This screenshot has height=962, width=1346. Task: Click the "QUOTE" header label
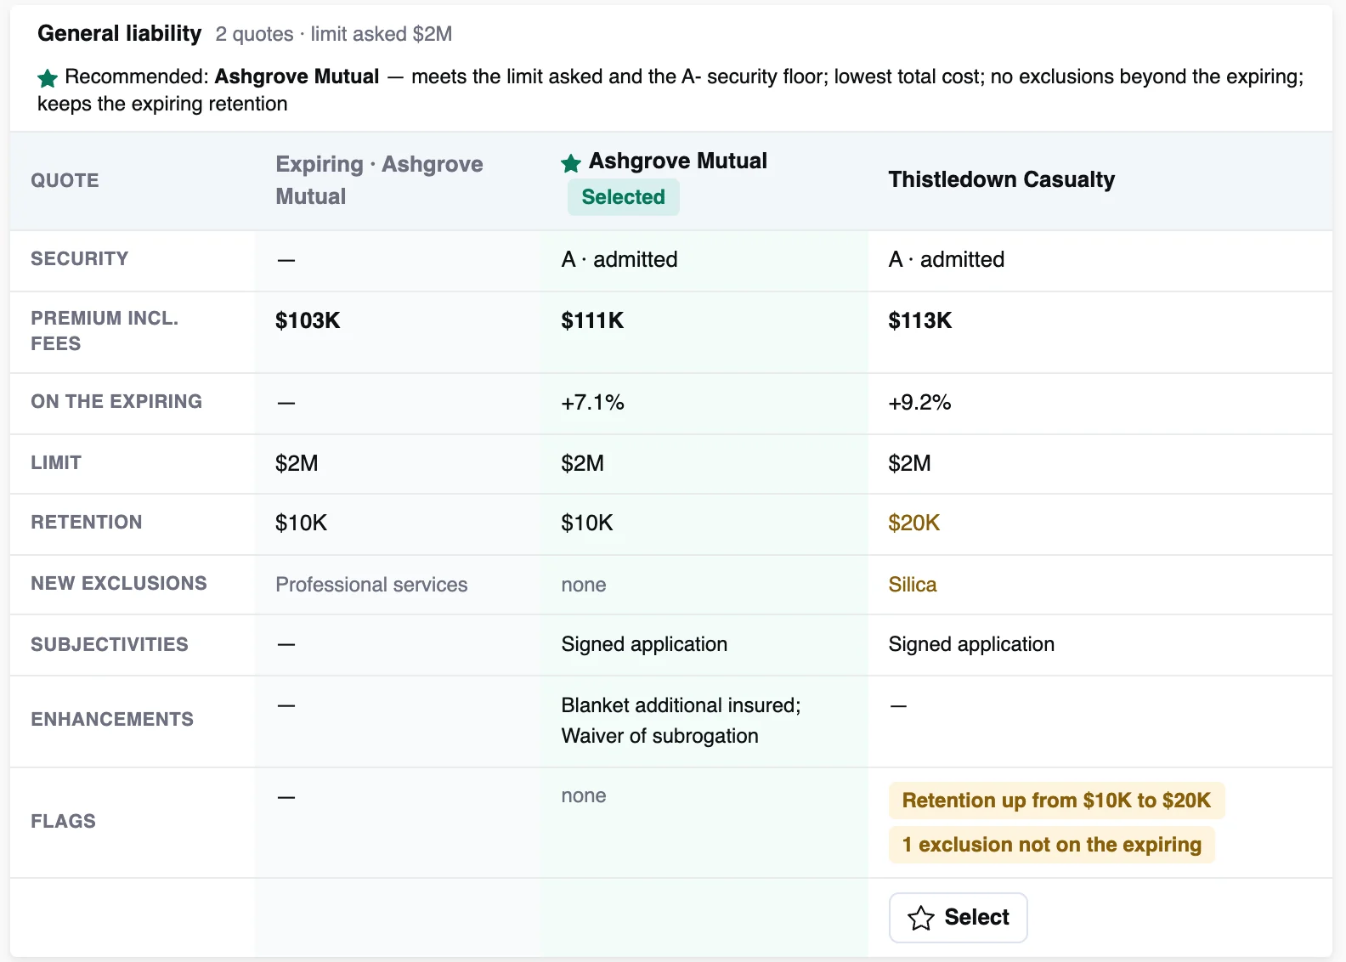[x=65, y=180]
